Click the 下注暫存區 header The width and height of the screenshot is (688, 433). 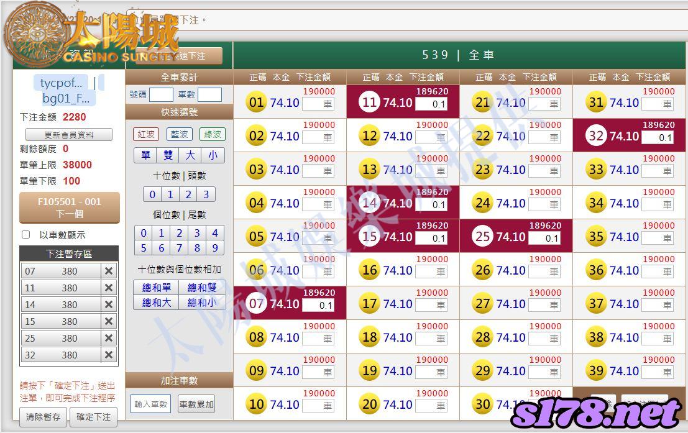coord(69,253)
